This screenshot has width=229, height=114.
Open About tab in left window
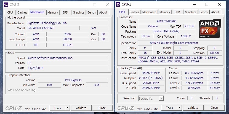(103, 12)
